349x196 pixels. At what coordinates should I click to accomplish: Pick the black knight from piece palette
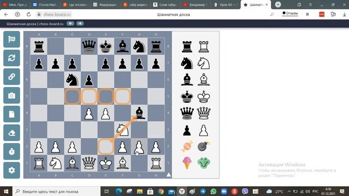(x=187, y=63)
